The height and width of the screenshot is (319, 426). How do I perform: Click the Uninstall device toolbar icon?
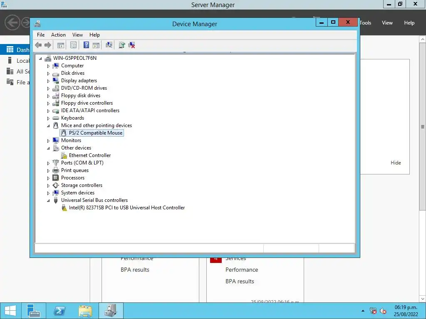[x=132, y=45]
